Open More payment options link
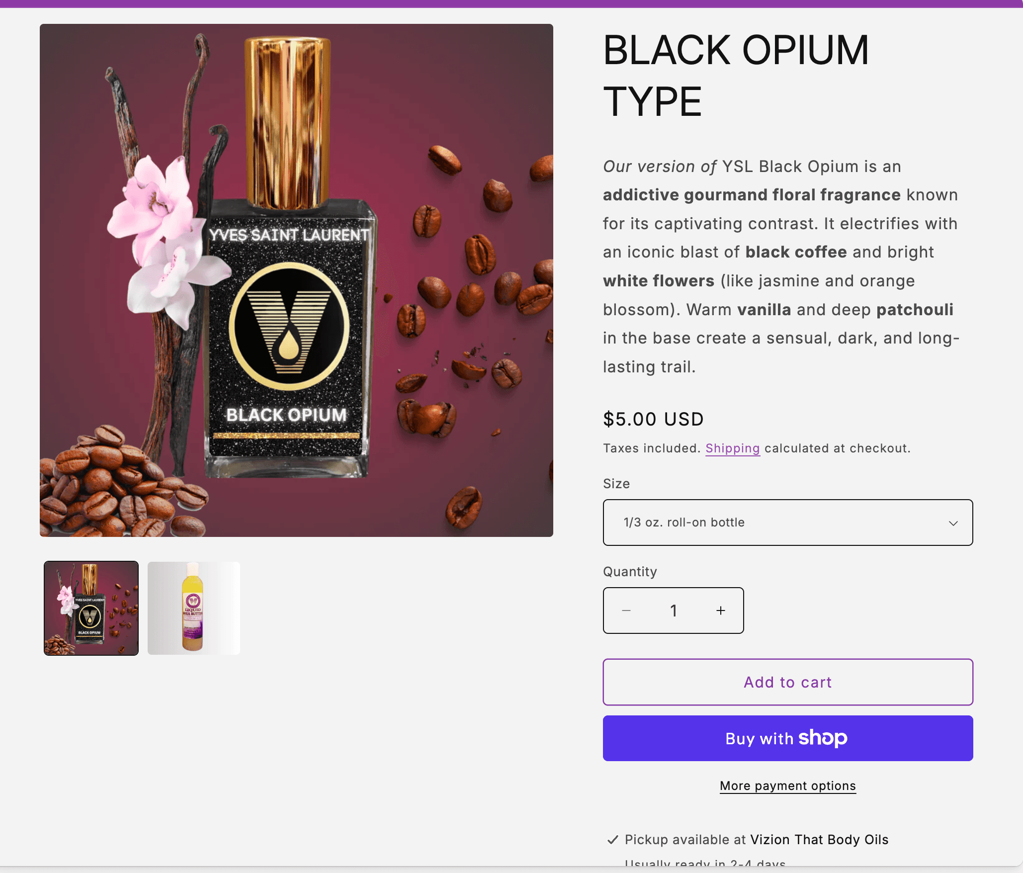Screen dimensions: 1023x873 click(787, 786)
